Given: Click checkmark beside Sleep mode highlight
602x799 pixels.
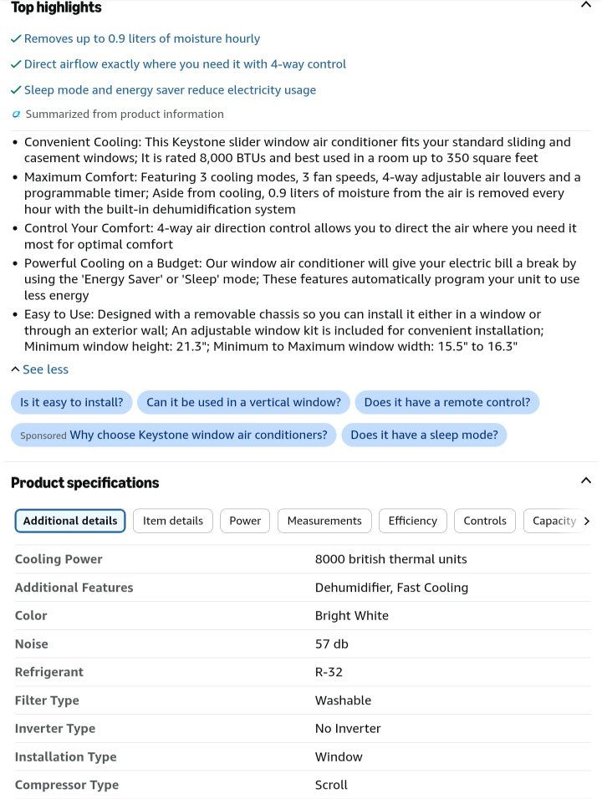Looking at the screenshot, I should (16, 90).
